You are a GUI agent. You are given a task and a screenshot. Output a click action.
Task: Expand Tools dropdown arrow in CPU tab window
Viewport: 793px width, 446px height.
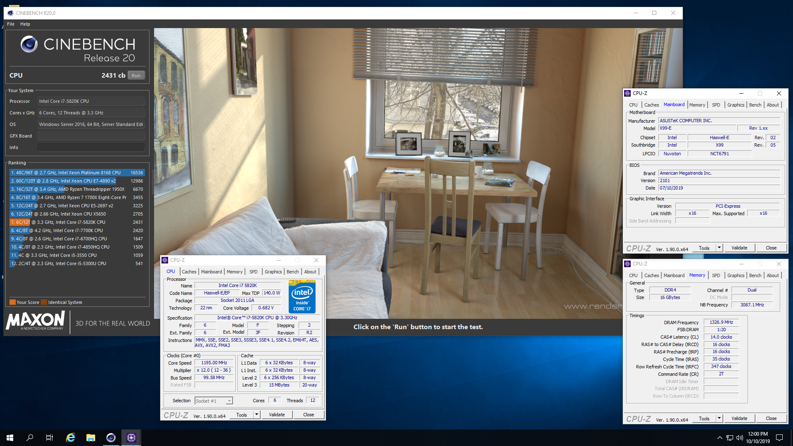click(x=256, y=415)
